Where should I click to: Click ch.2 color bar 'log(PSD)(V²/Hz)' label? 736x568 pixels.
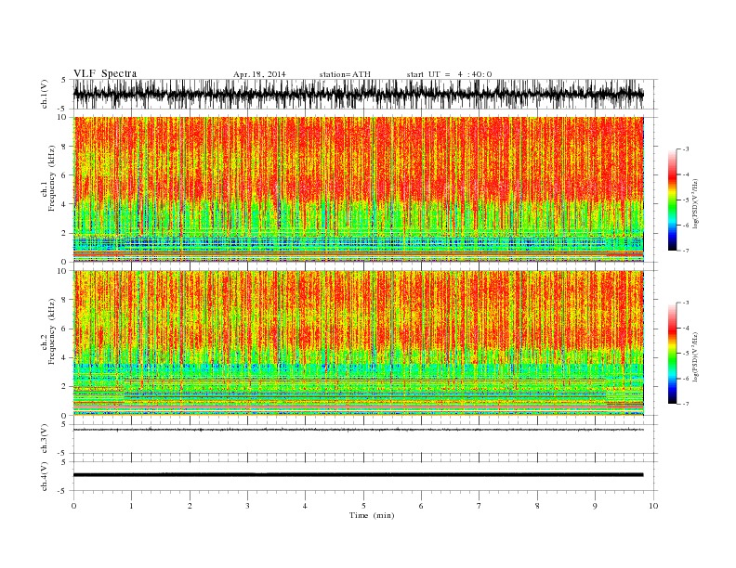(x=695, y=356)
